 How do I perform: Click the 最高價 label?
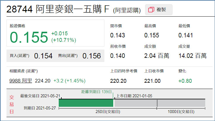tap(150, 26)
